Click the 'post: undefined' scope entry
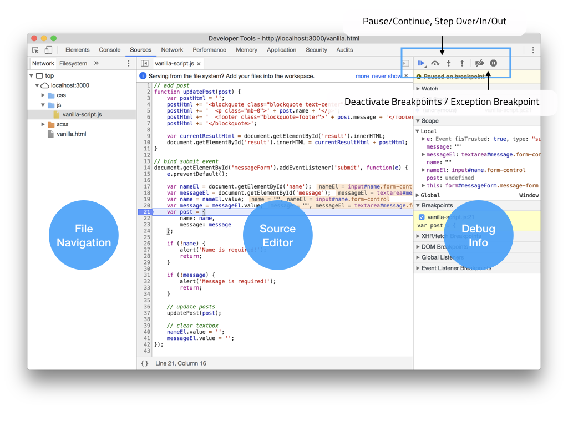Viewport: 568px width, 426px height. pyautogui.click(x=450, y=178)
